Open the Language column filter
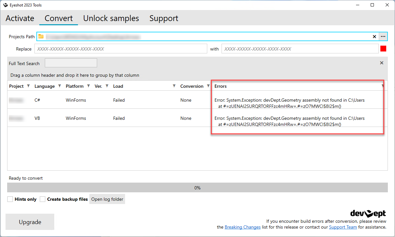395x237 pixels. [x=59, y=86]
